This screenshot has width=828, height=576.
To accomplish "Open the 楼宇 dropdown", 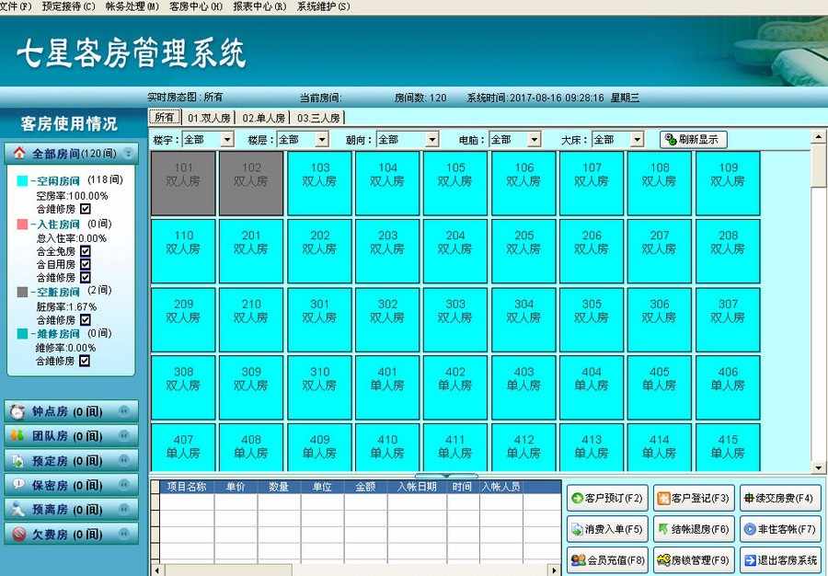I will [x=227, y=139].
